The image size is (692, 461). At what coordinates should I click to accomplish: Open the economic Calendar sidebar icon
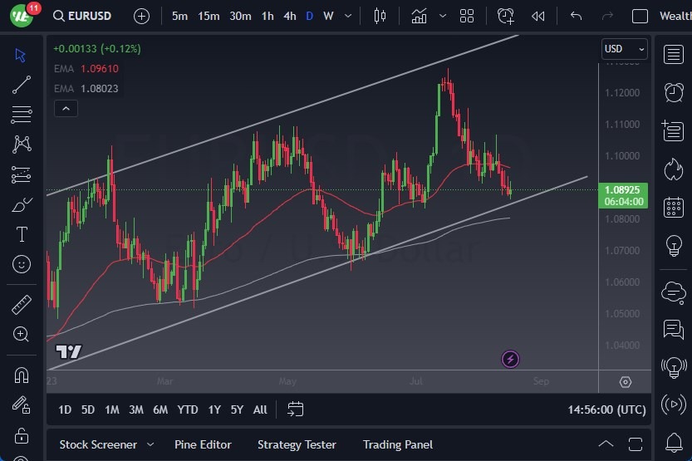(674, 208)
